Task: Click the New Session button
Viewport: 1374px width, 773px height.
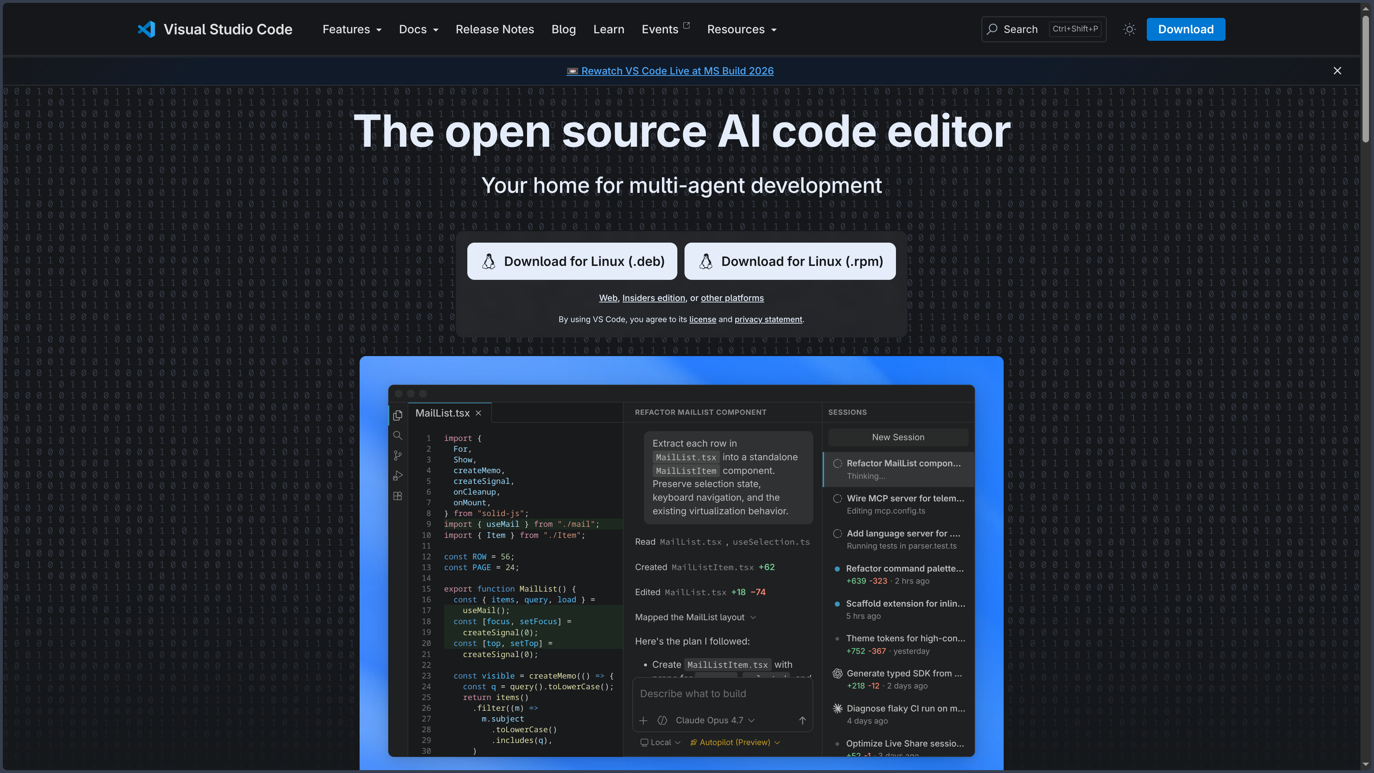Action: point(898,437)
